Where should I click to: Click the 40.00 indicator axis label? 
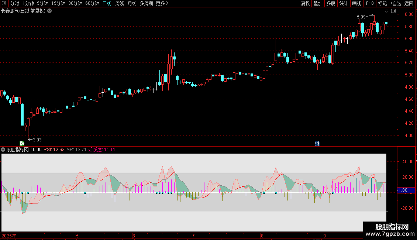pos(408,161)
